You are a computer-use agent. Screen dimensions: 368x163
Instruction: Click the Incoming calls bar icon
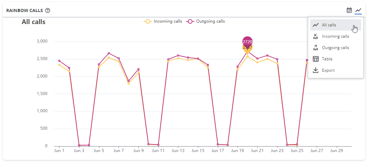pos(316,36)
